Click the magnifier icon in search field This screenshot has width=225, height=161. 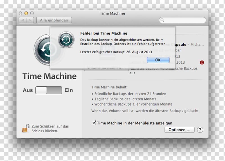[162, 20]
